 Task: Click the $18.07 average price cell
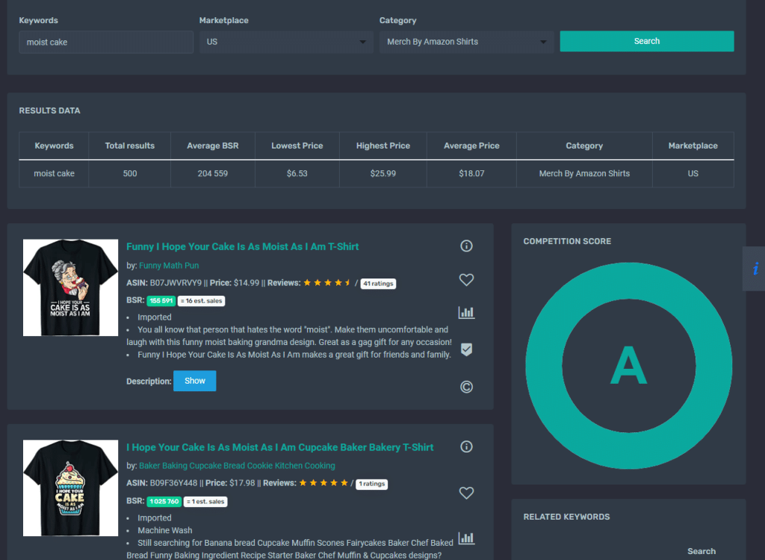click(x=471, y=174)
